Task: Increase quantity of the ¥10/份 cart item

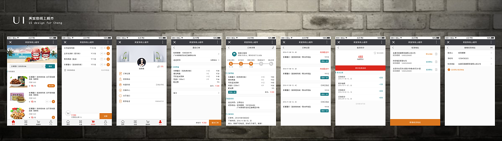Action: click(x=108, y=48)
